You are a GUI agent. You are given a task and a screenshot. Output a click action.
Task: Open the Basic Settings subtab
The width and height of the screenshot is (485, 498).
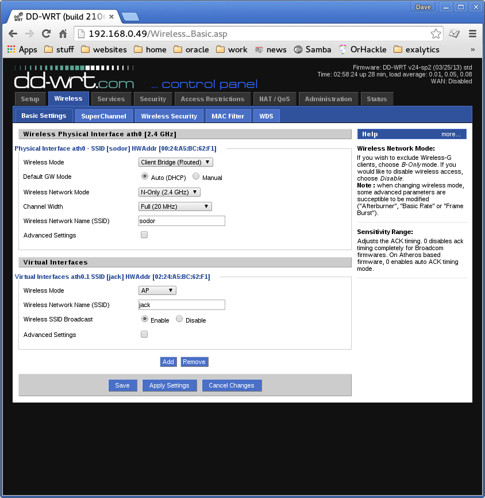[x=44, y=116]
